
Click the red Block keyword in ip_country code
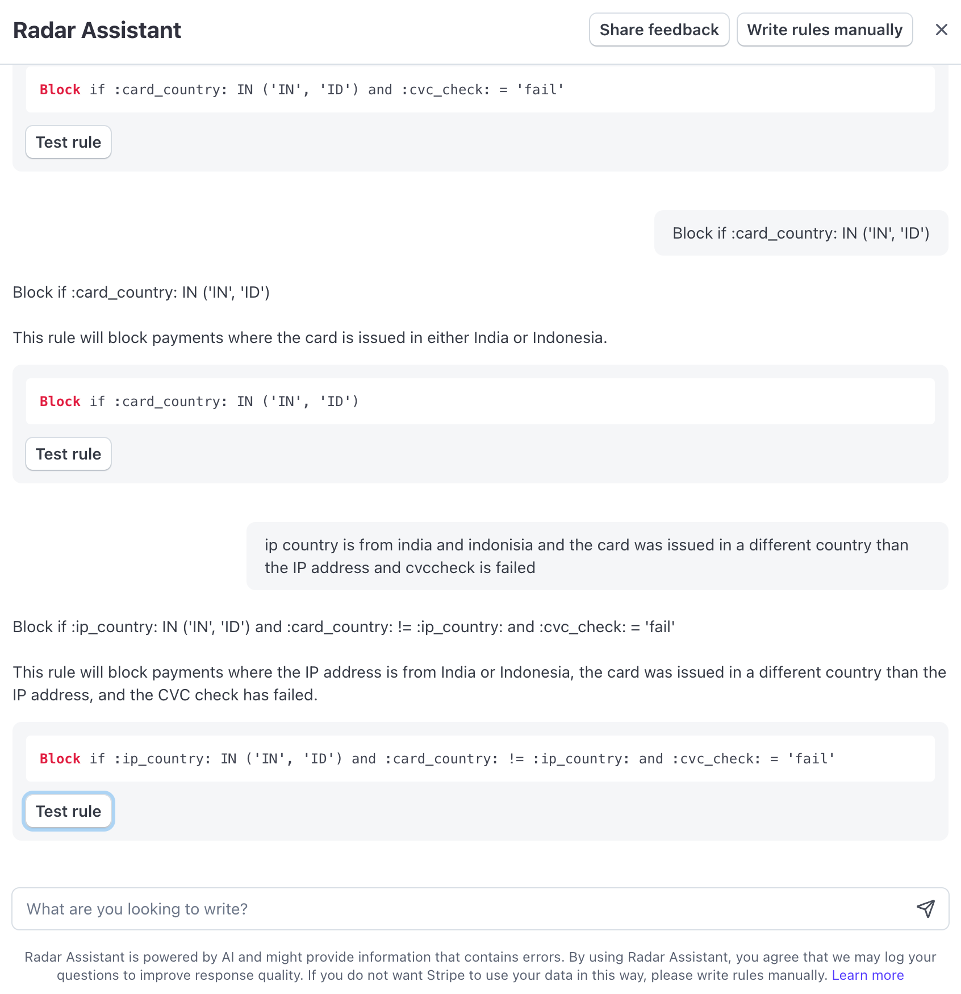click(x=60, y=759)
